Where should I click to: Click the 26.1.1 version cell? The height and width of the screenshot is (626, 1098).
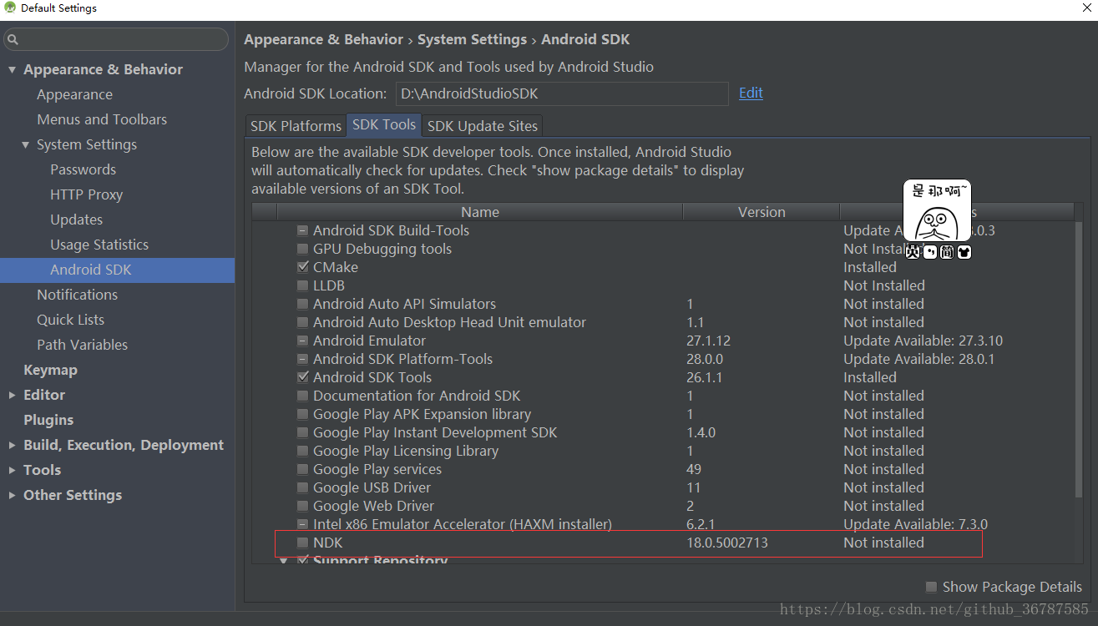pyautogui.click(x=704, y=377)
